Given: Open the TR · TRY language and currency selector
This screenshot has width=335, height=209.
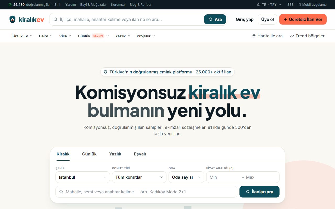Looking at the screenshot, I should coord(269,5).
